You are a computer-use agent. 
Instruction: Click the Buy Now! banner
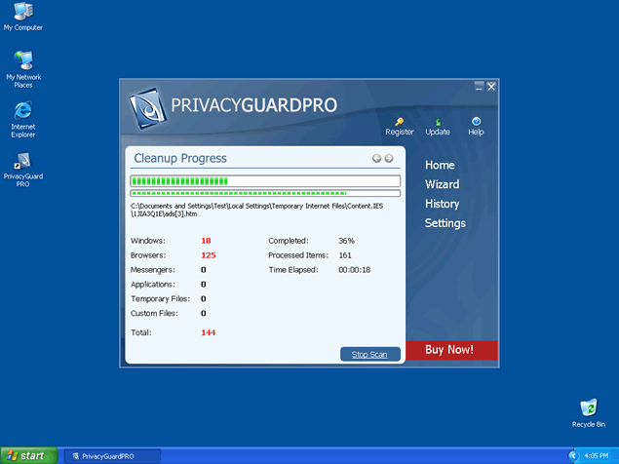pyautogui.click(x=451, y=350)
